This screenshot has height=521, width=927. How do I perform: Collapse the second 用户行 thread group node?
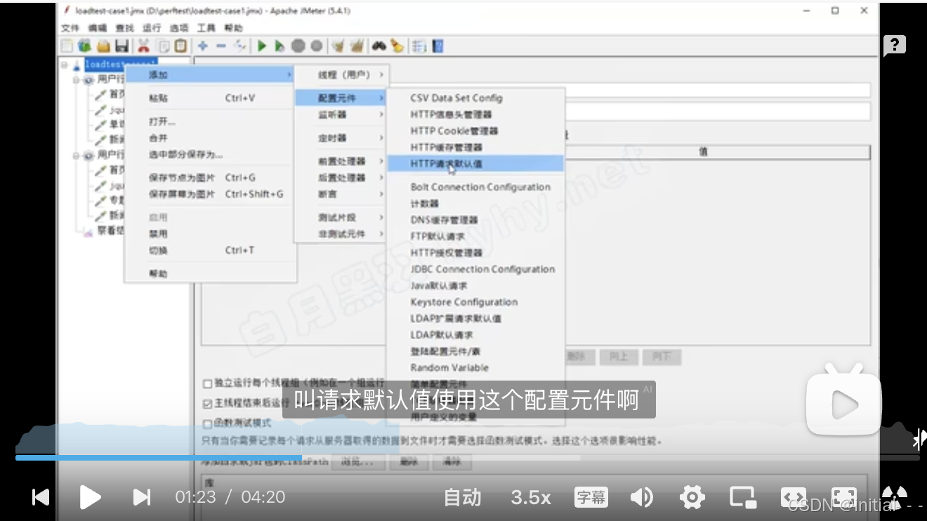77,155
